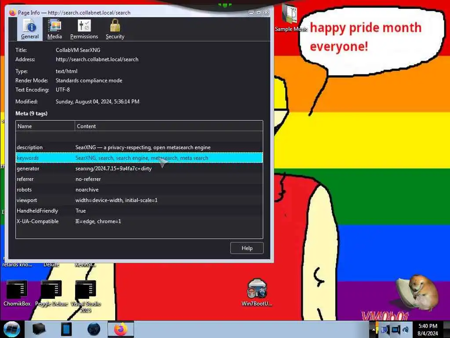Image resolution: width=450 pixels, height=338 pixels.
Task: Minimize the Page Info window
Action: click(x=251, y=13)
